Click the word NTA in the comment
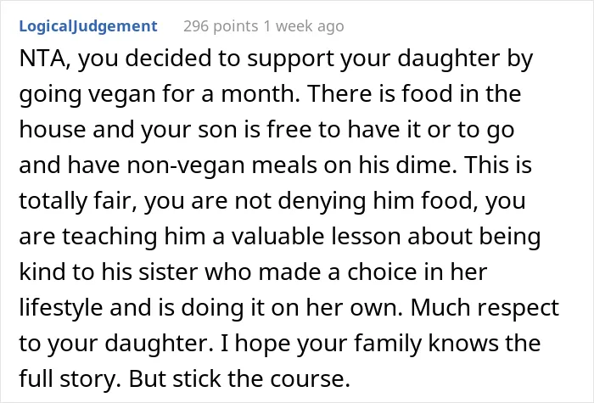Image resolution: width=594 pixels, height=403 pixels. pyautogui.click(x=42, y=59)
